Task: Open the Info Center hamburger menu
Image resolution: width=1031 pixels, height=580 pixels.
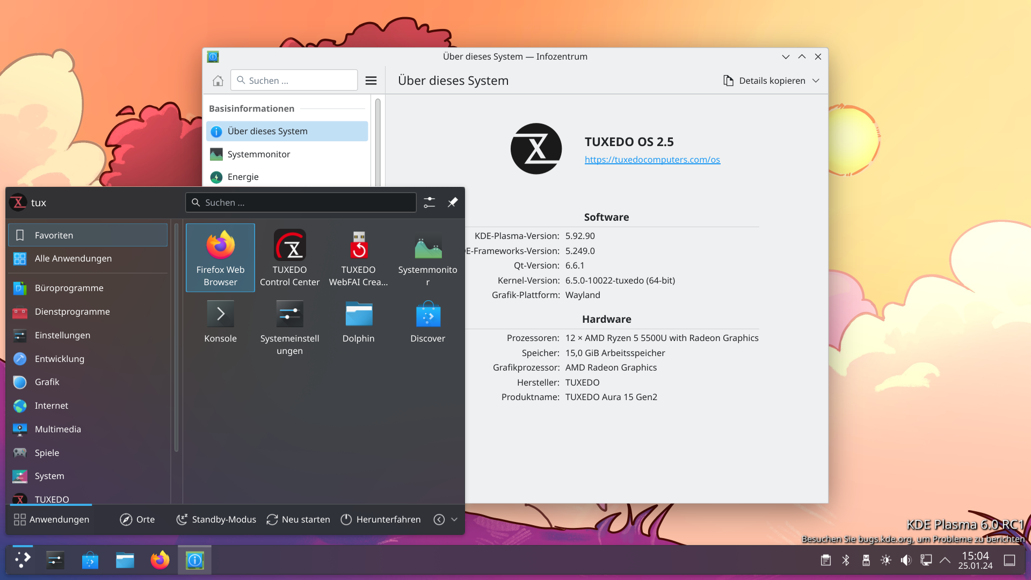Action: click(371, 81)
